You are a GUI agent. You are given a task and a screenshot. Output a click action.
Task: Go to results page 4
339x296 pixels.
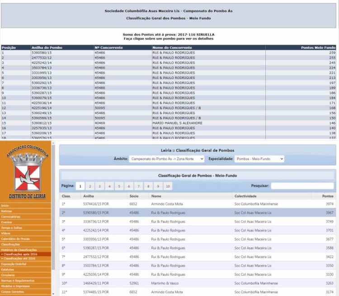tap(109, 186)
